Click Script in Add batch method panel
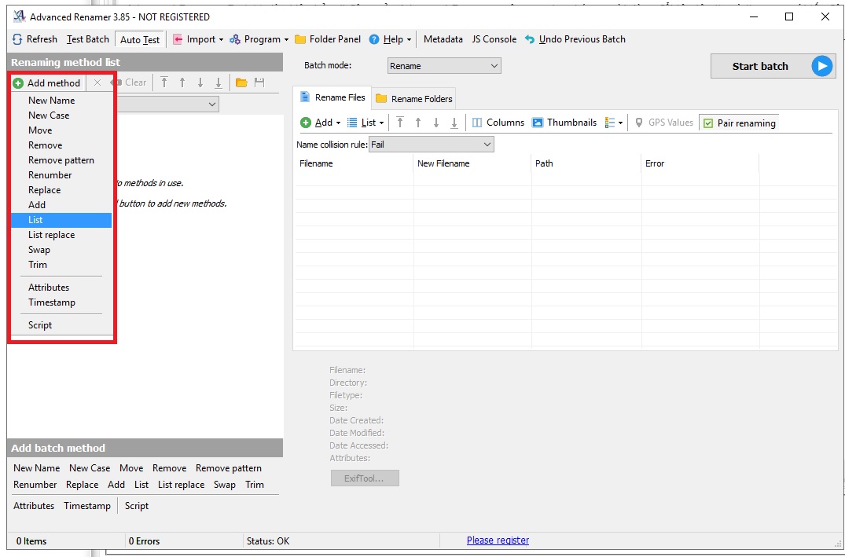The width and height of the screenshot is (845, 557). pos(137,506)
